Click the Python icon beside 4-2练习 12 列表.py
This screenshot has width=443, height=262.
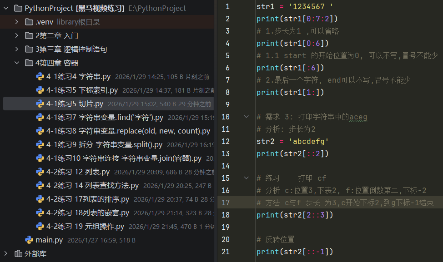tap(41, 172)
